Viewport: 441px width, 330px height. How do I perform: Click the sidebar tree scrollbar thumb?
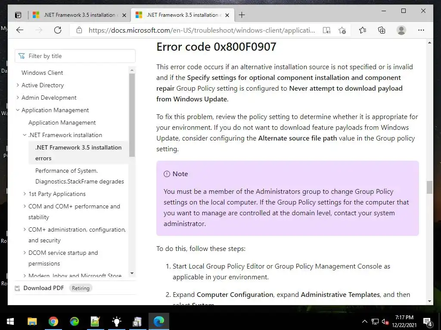click(x=132, y=115)
